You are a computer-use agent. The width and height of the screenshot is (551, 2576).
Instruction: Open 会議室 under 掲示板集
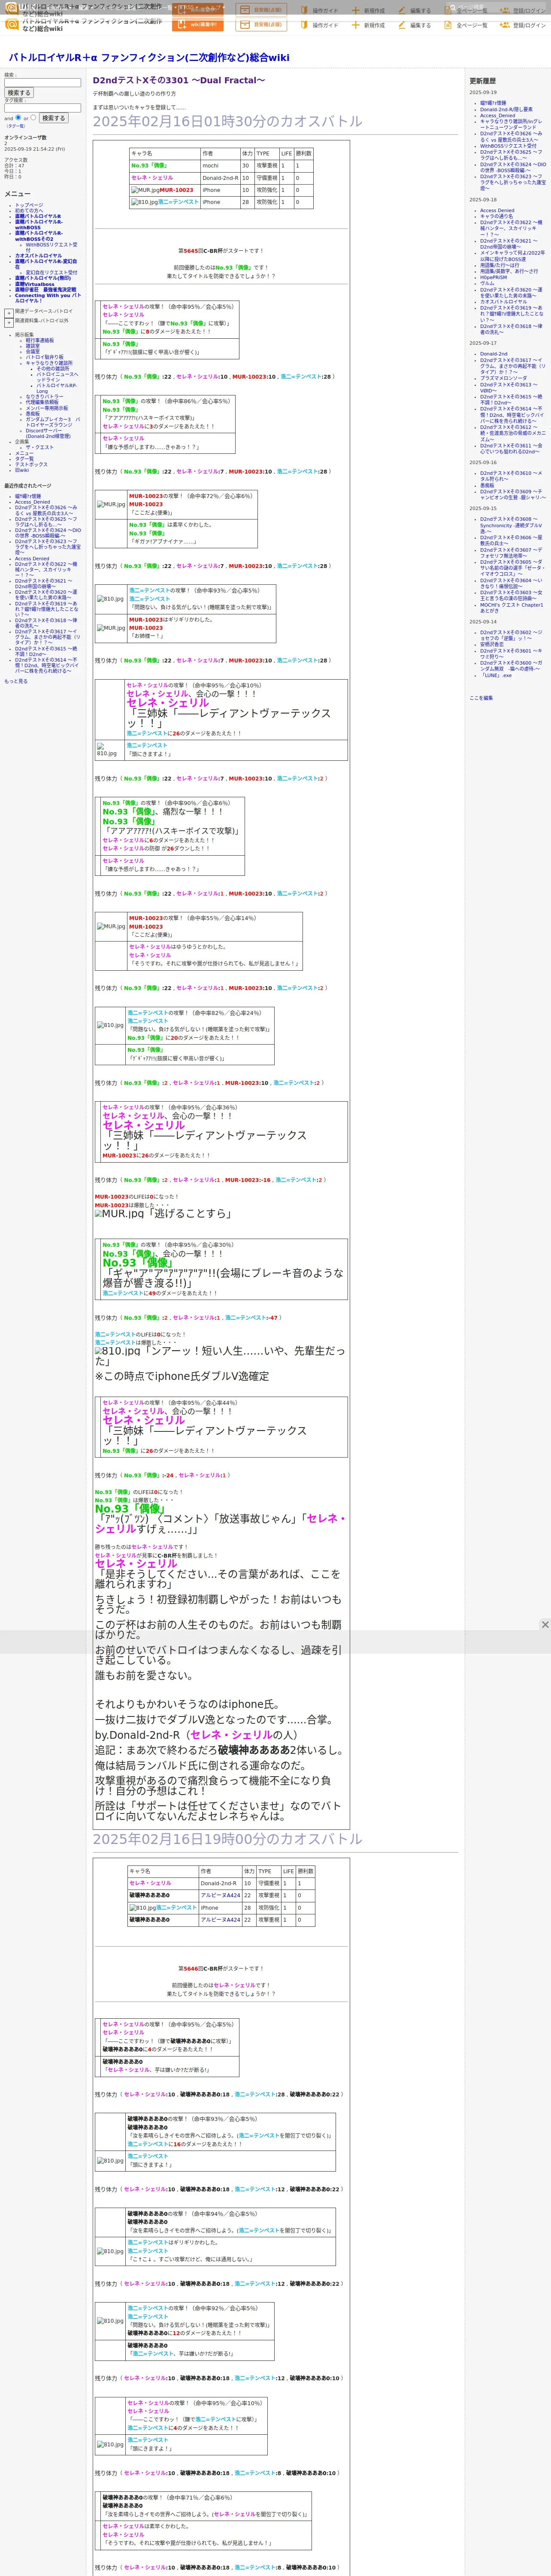click(33, 352)
